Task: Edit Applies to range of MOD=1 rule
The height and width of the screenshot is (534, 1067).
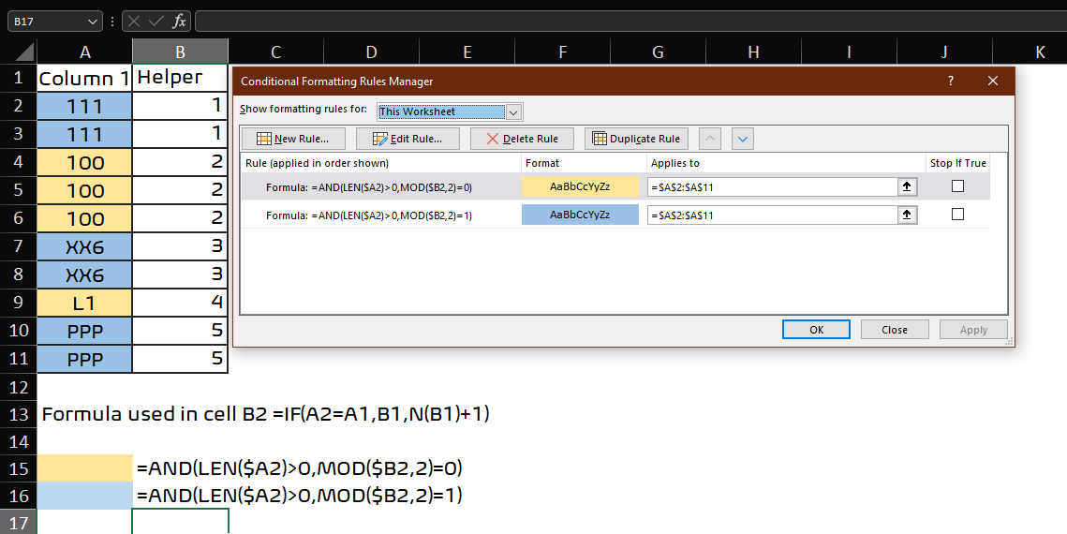Action: pyautogui.click(x=772, y=215)
